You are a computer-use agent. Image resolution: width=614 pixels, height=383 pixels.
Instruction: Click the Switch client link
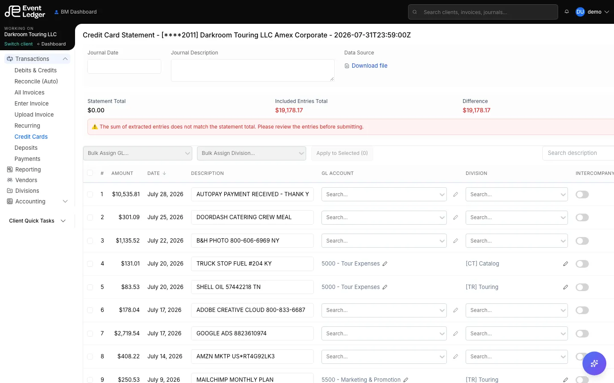click(18, 44)
